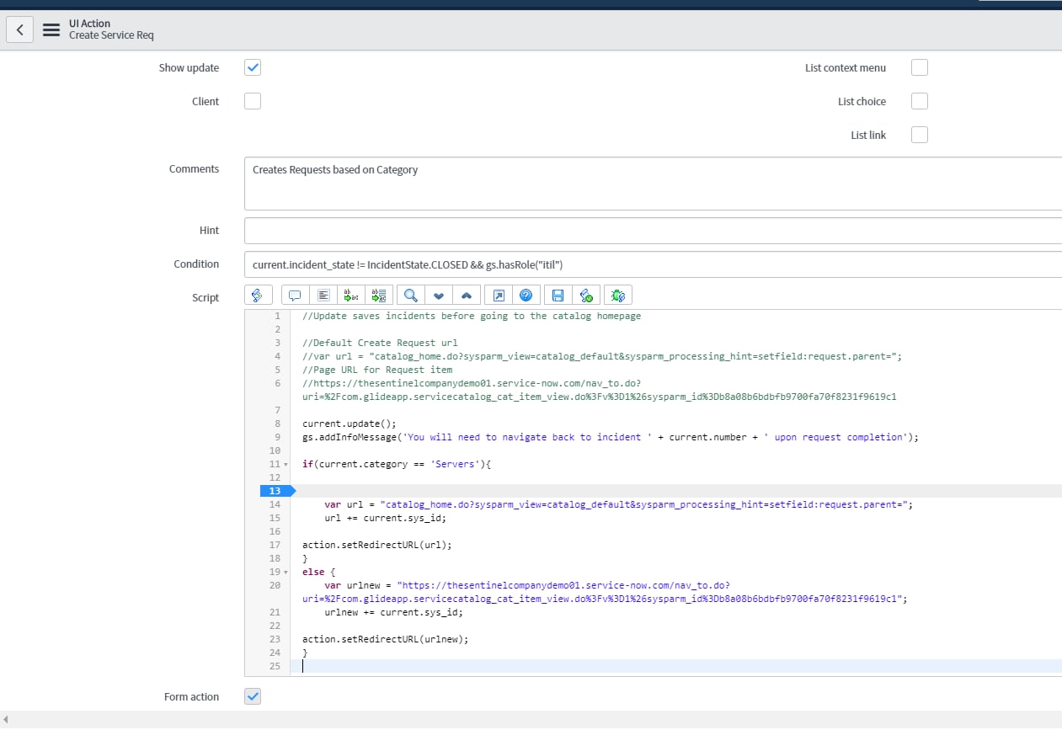
Task: Click the Replace All icon
Action: 378,295
